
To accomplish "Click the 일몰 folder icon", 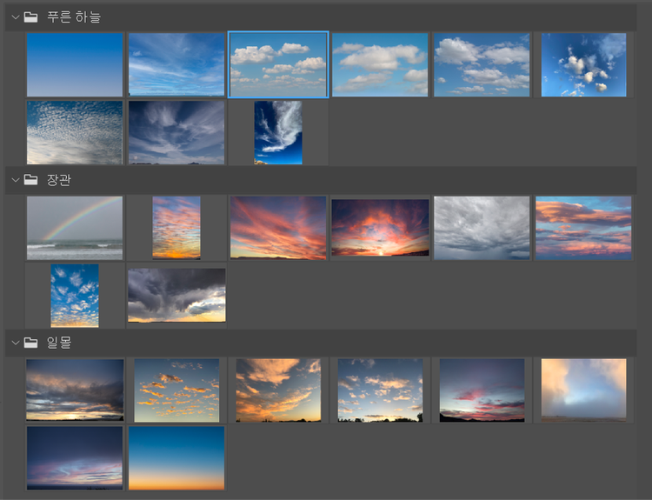I will [30, 343].
